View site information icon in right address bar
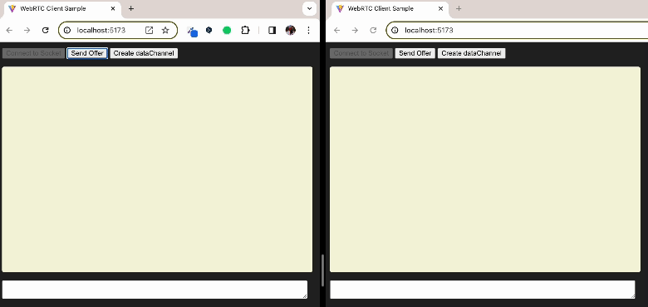The image size is (648, 307). click(x=395, y=30)
